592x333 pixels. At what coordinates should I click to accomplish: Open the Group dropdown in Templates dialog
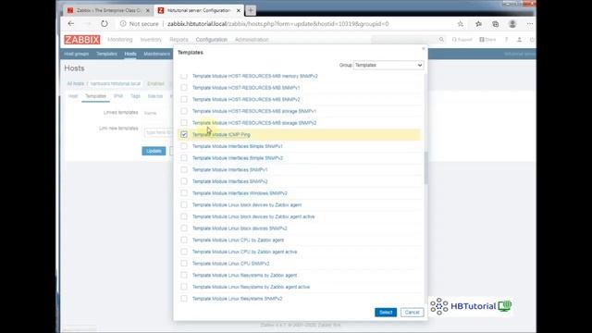pyautogui.click(x=388, y=65)
